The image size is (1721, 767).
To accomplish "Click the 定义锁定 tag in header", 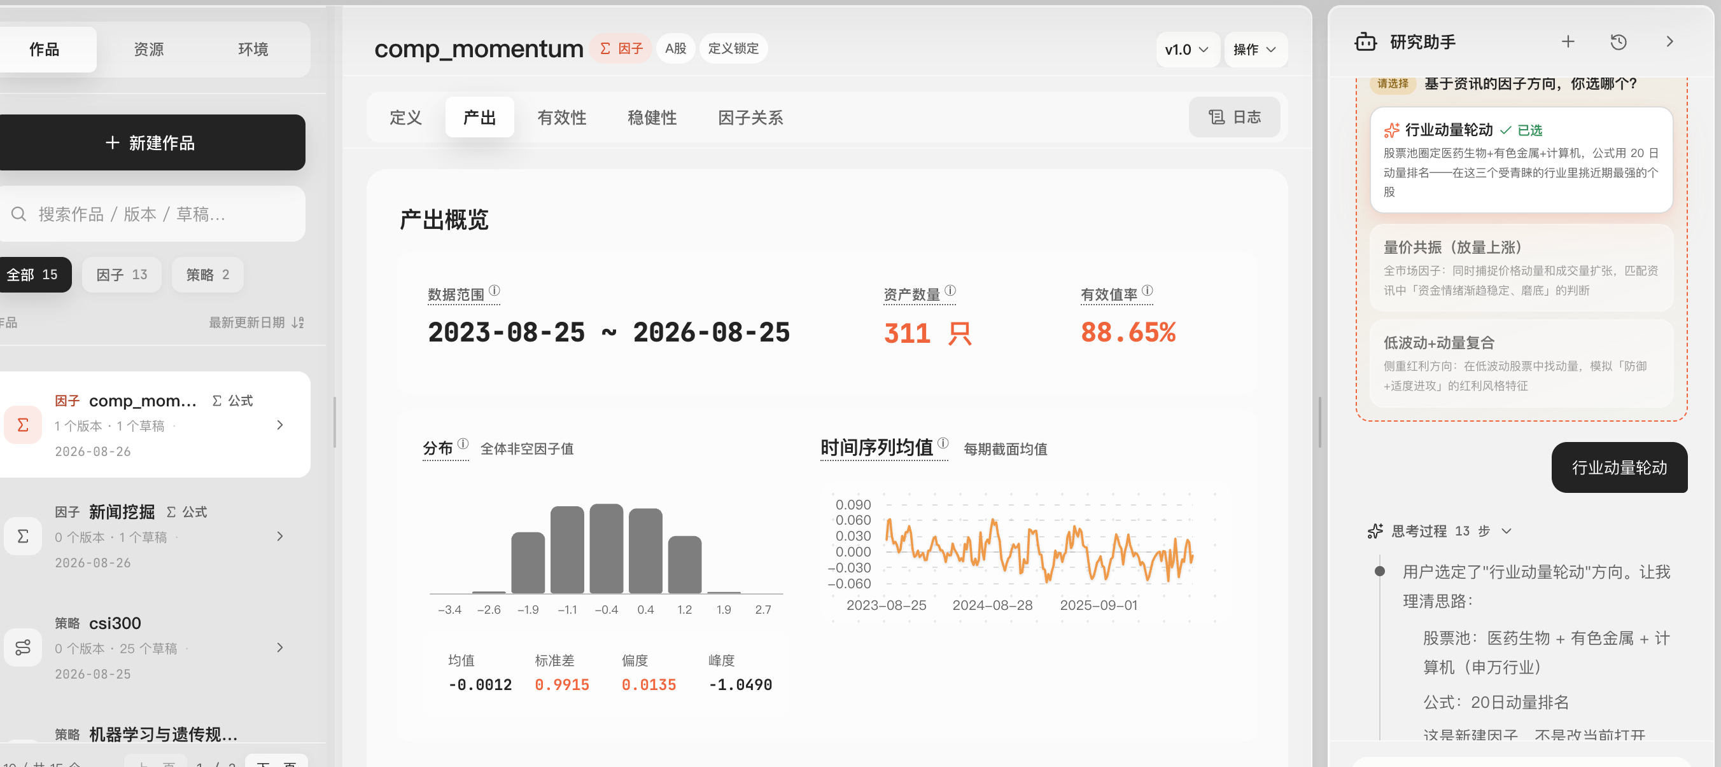I will [733, 49].
